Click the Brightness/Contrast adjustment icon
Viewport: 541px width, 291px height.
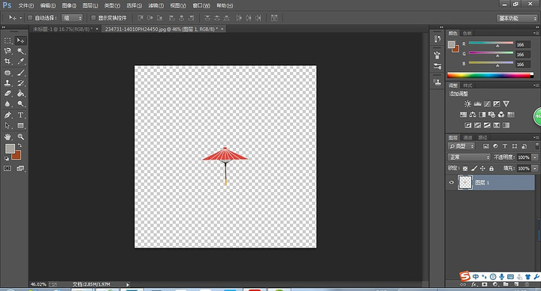click(467, 103)
